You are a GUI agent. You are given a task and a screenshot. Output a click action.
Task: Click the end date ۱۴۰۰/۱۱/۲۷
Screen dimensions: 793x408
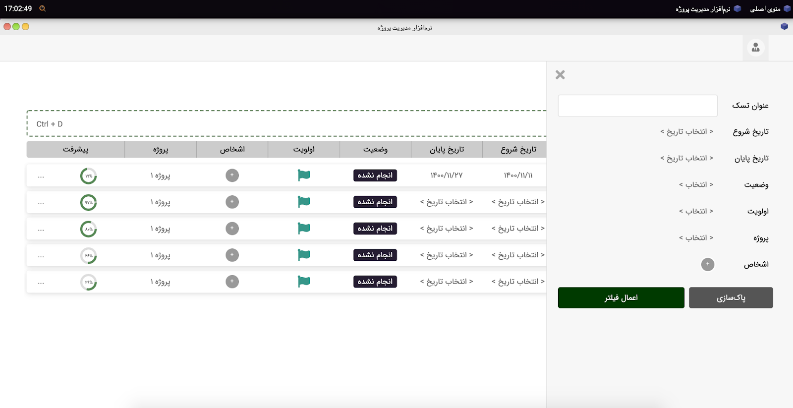point(447,175)
